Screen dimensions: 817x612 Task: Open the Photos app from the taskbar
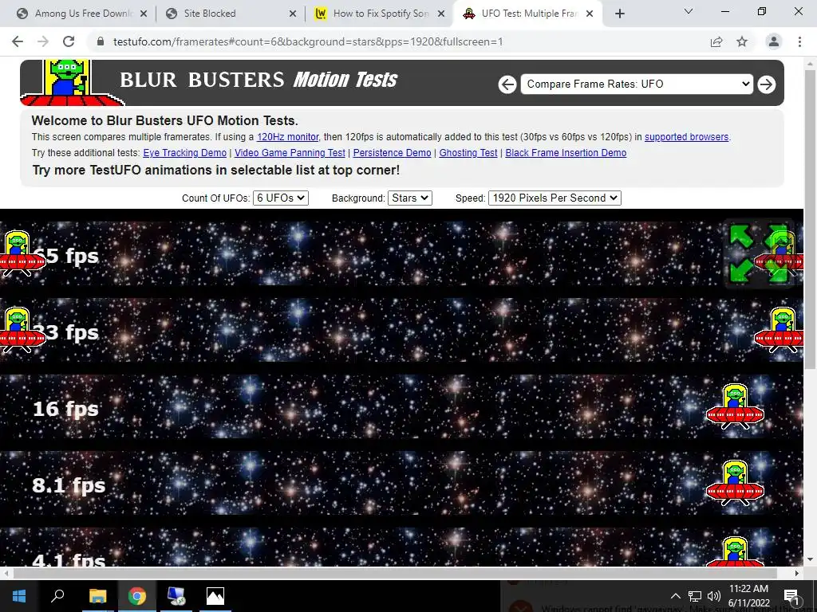click(215, 596)
